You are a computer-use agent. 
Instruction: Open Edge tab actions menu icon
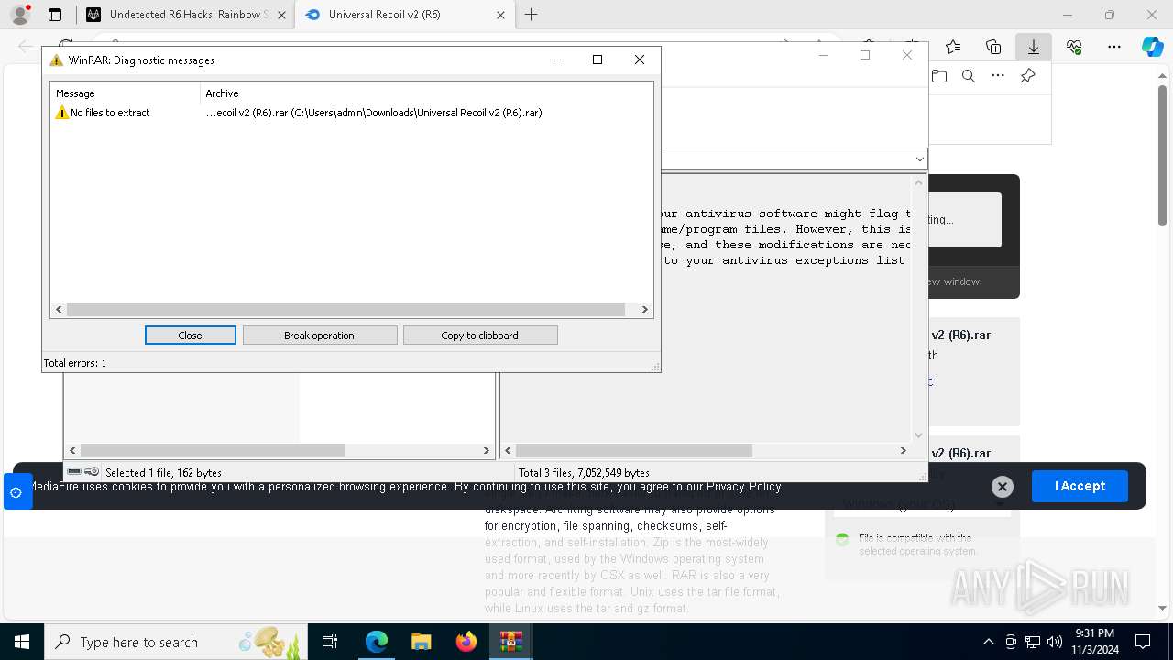click(55, 15)
